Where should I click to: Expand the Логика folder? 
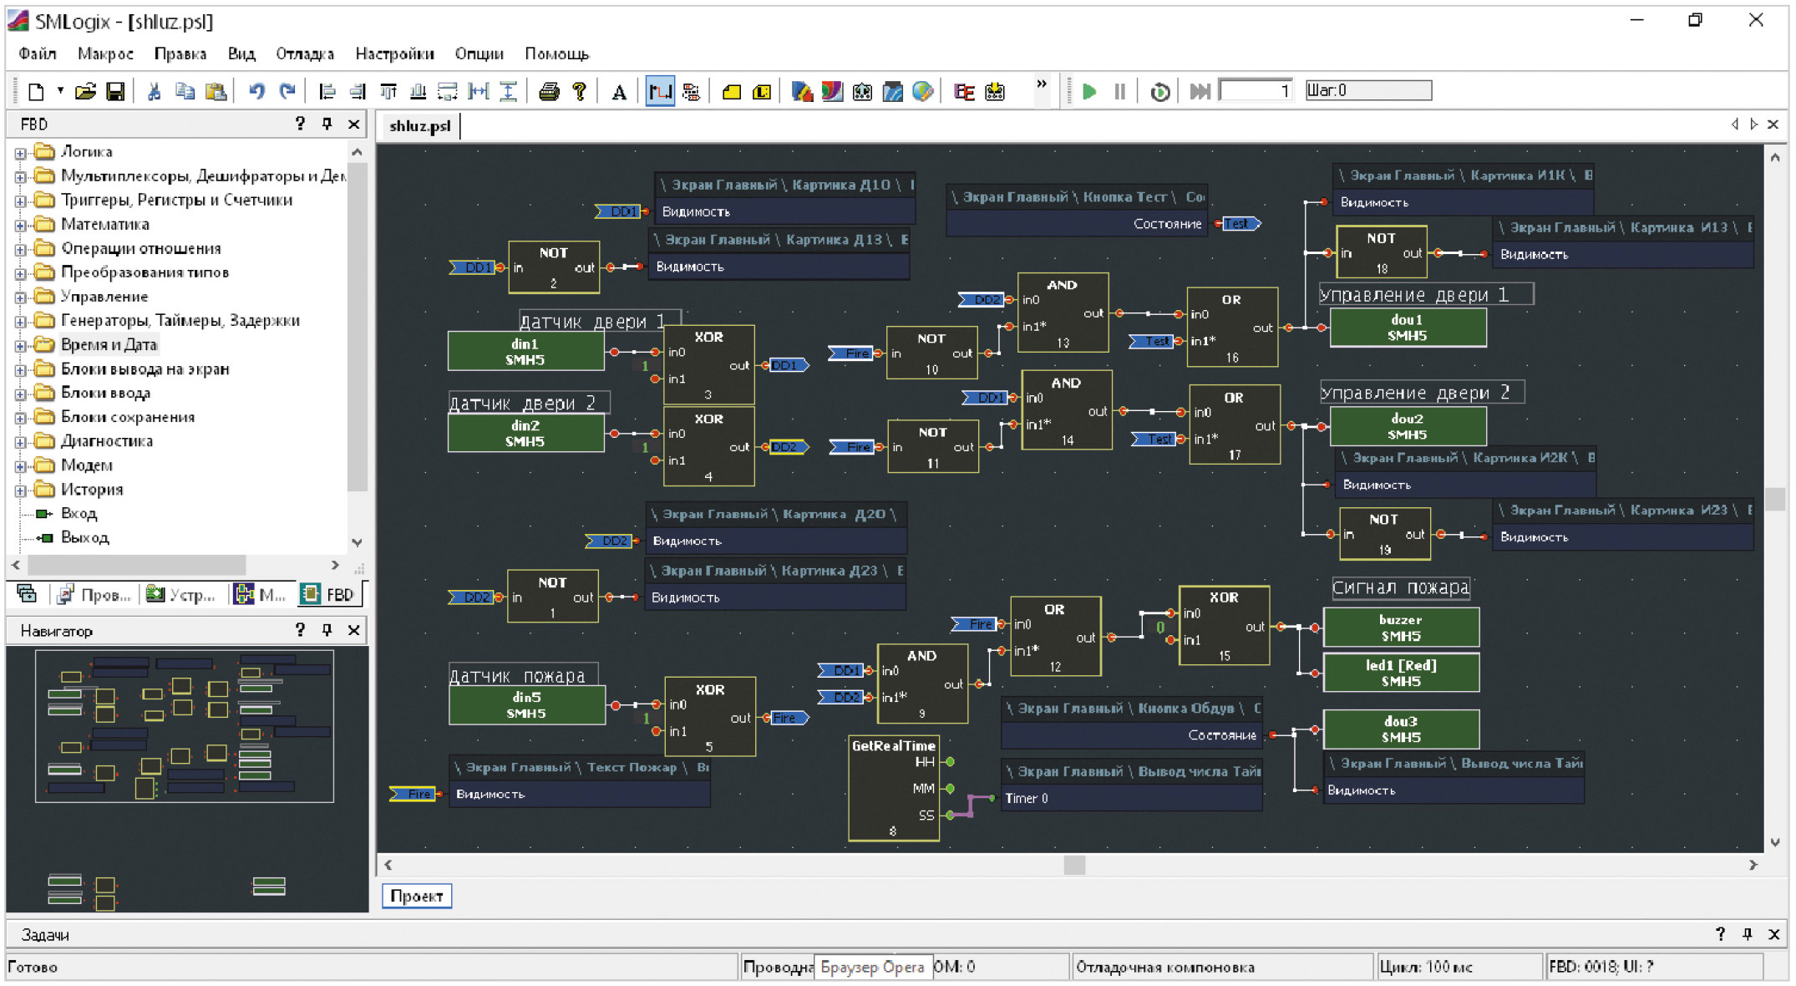[20, 153]
